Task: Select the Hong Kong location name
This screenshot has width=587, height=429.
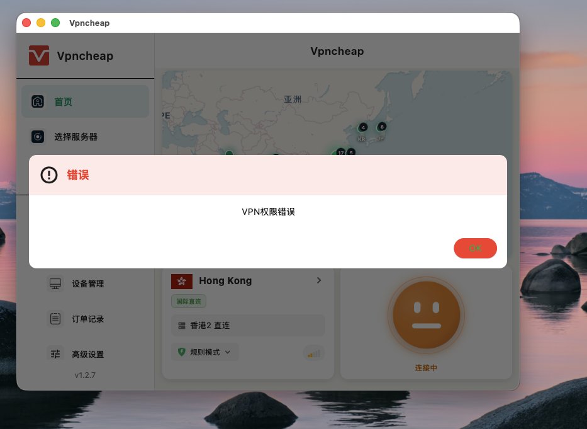Action: 225,281
